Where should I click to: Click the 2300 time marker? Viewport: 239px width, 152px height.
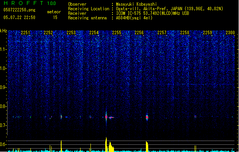pos(230,33)
